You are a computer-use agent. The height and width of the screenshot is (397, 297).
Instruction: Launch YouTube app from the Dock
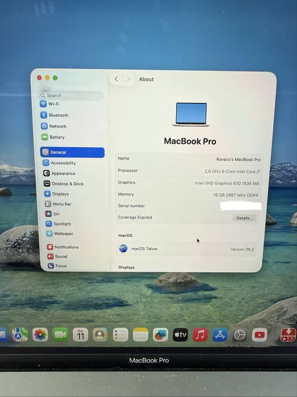click(260, 335)
